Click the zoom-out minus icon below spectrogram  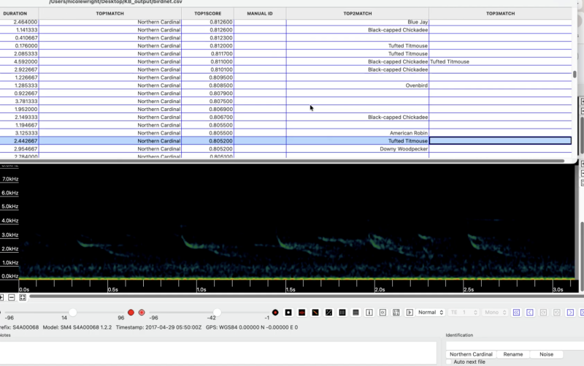(x=12, y=297)
